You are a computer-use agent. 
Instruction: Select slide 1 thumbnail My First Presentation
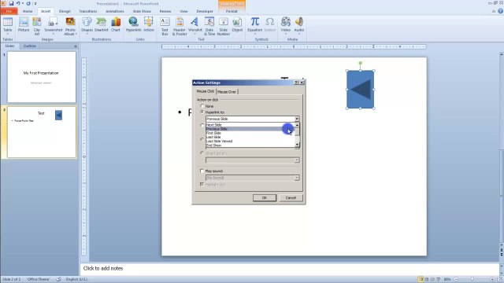point(42,77)
